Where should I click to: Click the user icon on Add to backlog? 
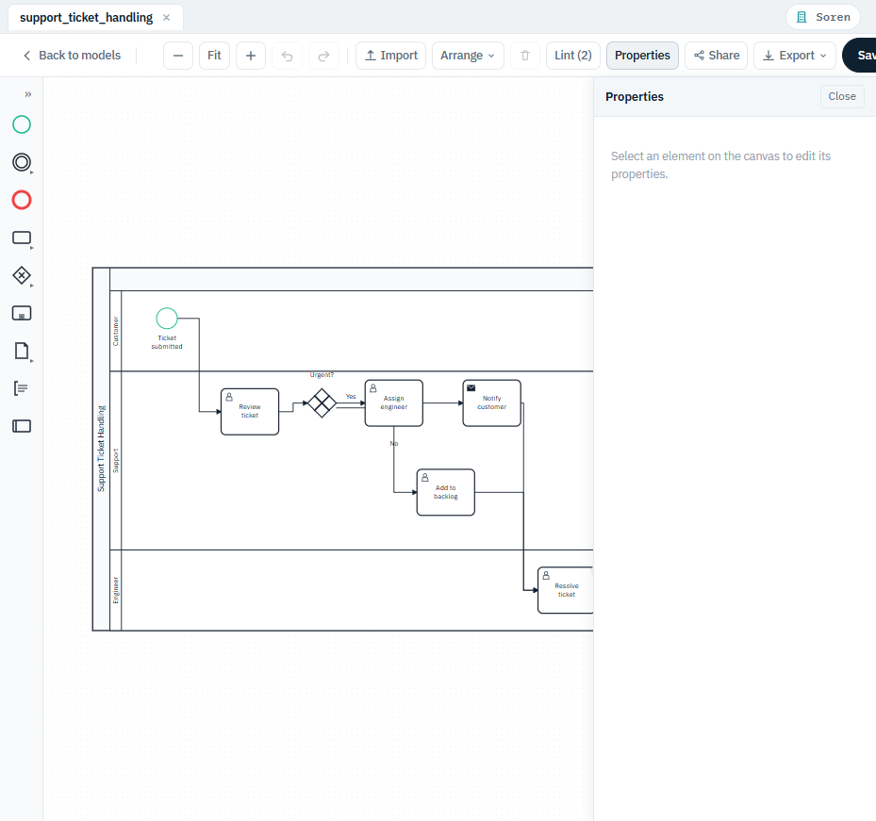tap(425, 478)
